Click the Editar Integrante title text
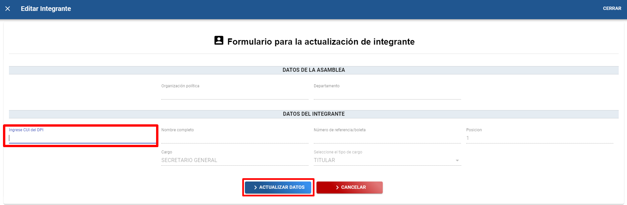 tap(46, 9)
